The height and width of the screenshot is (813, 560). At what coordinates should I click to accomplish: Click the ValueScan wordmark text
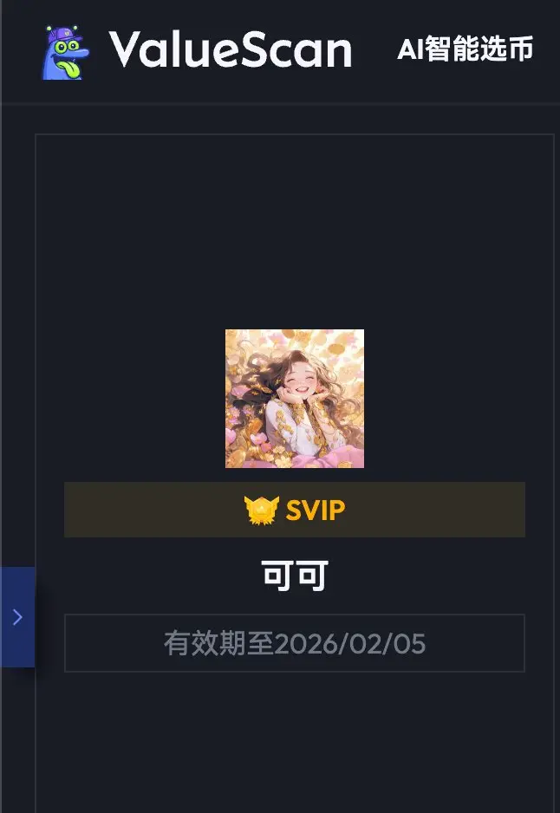(x=231, y=49)
